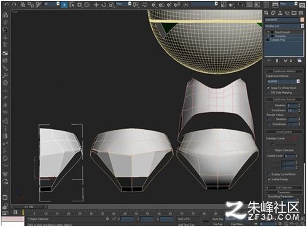Switch to the Create command panel tab
Image resolution: width=307 pixels, height=227 pixels.
(x=266, y=13)
